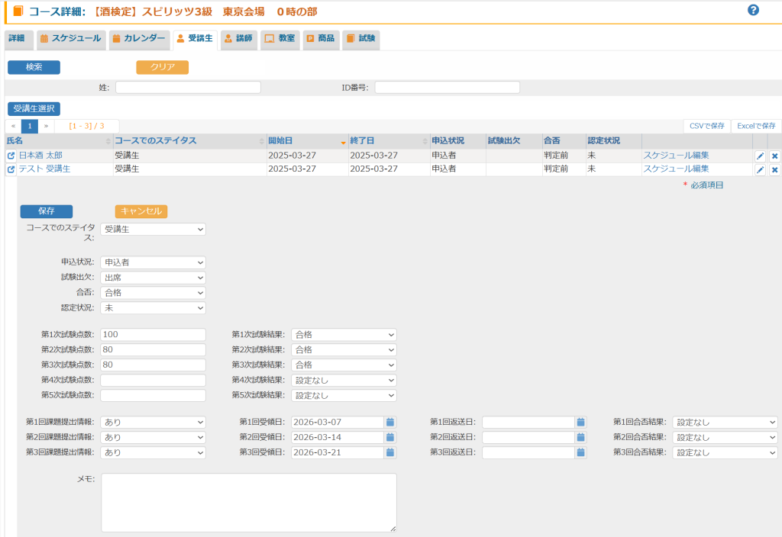Click スケジュール編集 link for 日本酒 太郎
The image size is (782, 537).
[675, 156]
